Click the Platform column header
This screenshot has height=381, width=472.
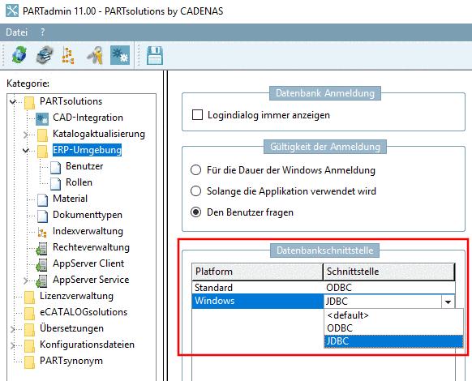point(257,272)
